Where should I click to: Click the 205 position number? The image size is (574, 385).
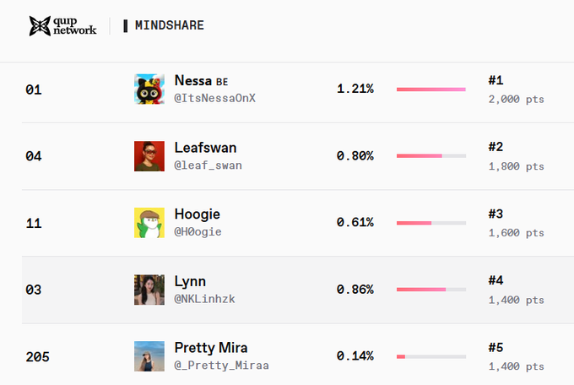coord(37,357)
